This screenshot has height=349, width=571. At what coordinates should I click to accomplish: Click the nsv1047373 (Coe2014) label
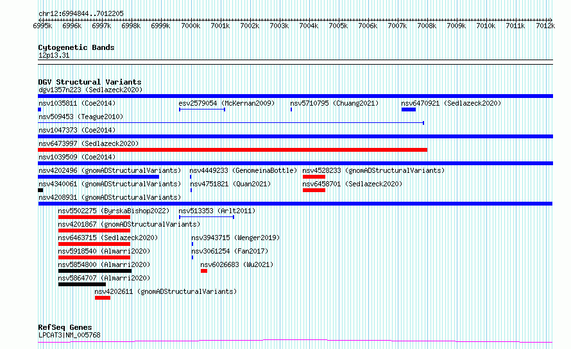point(77,130)
